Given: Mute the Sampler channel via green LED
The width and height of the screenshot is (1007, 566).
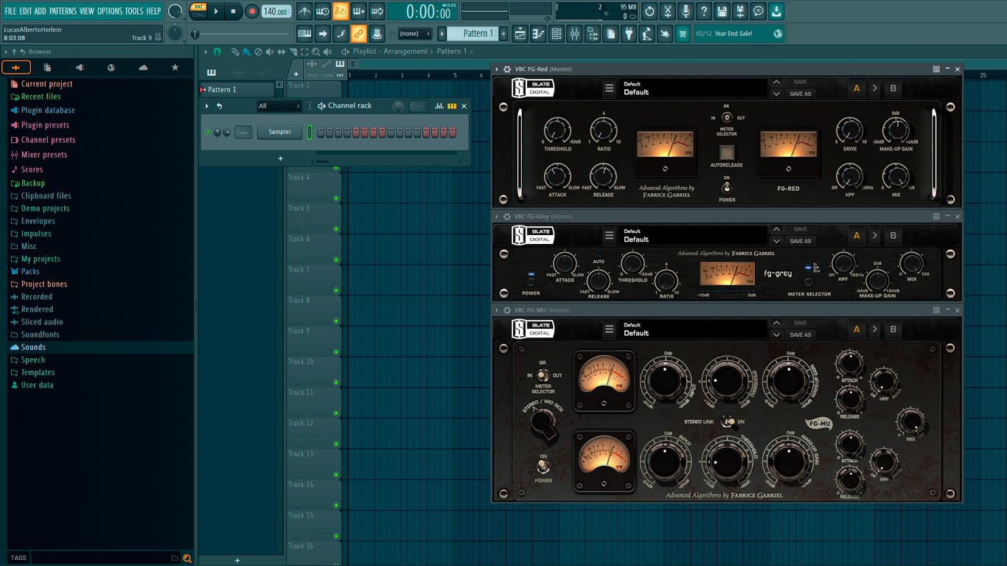Looking at the screenshot, I should (208, 133).
